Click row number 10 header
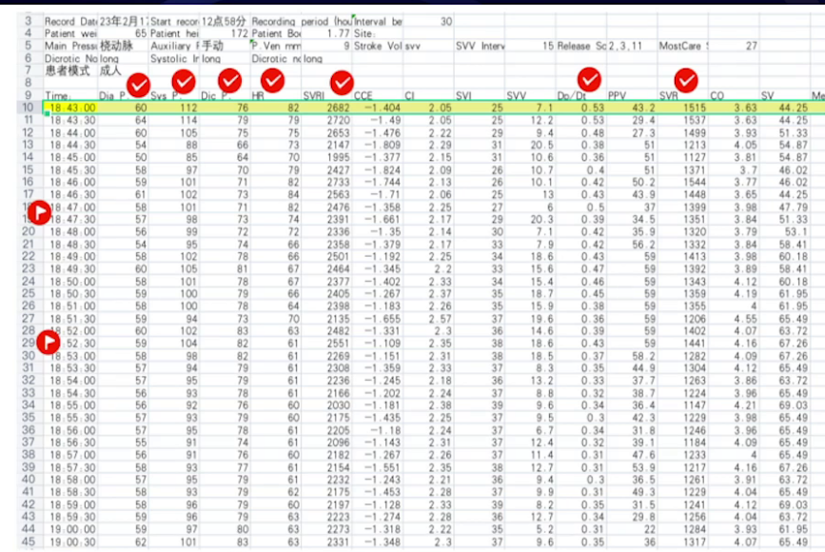Image resolution: width=825 pixels, height=552 pixels. (x=27, y=108)
